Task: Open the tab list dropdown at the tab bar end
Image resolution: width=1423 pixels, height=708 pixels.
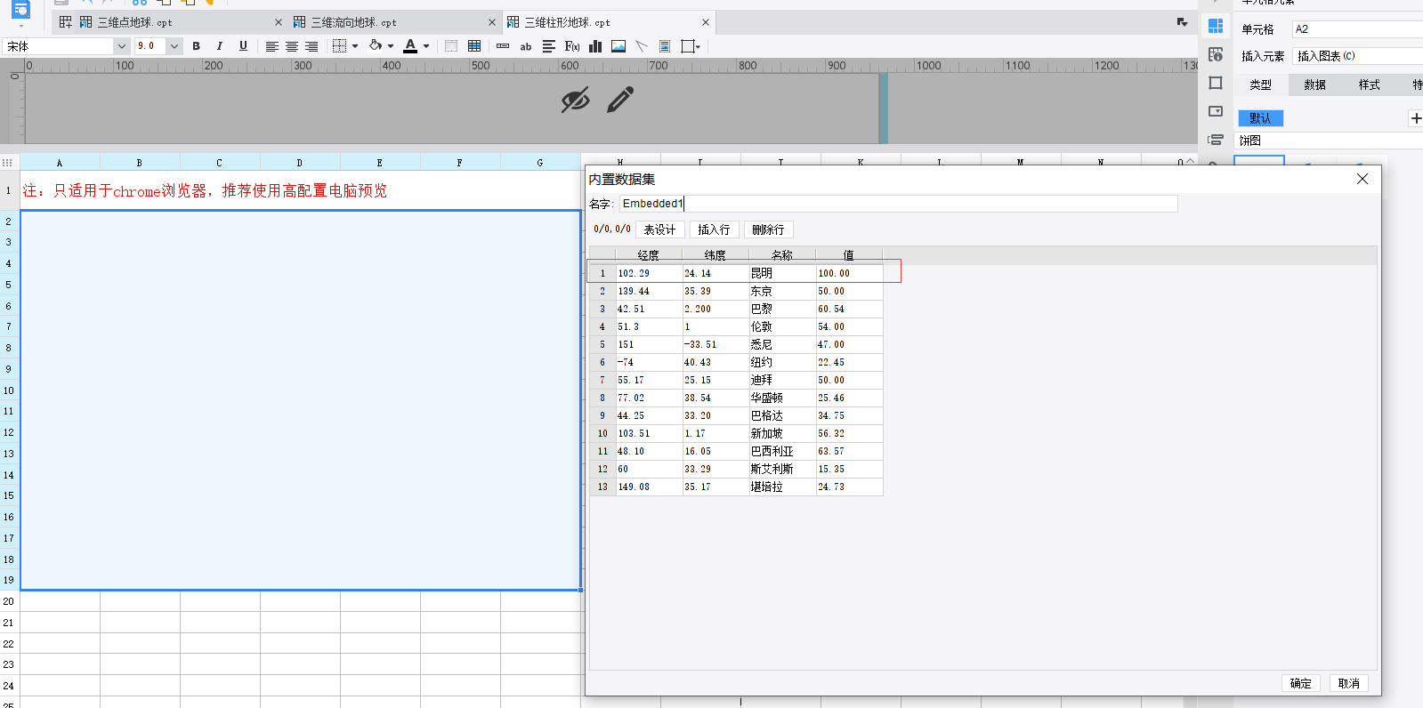Action: click(x=1182, y=22)
